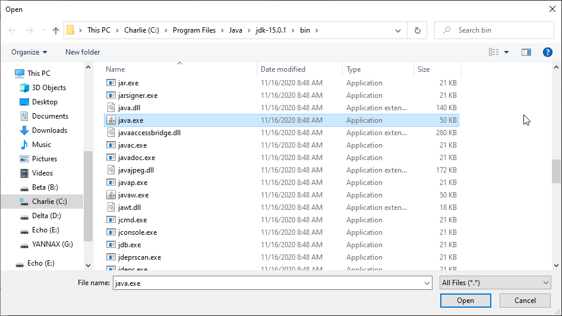
Task: Select the javap.exe file icon
Action: click(x=111, y=183)
